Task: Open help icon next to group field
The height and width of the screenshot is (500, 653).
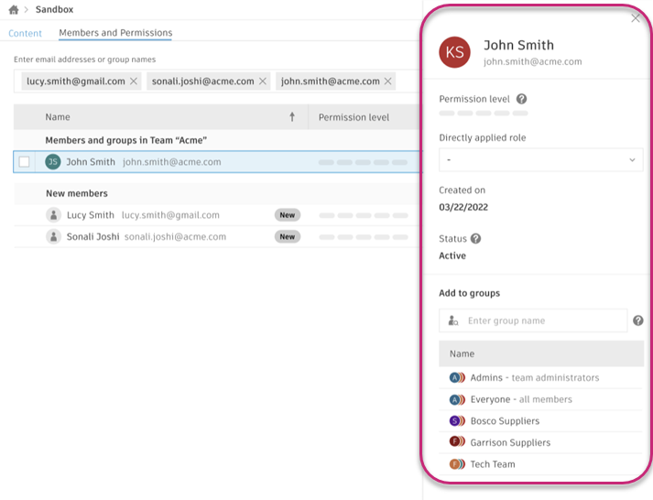Action: point(638,321)
